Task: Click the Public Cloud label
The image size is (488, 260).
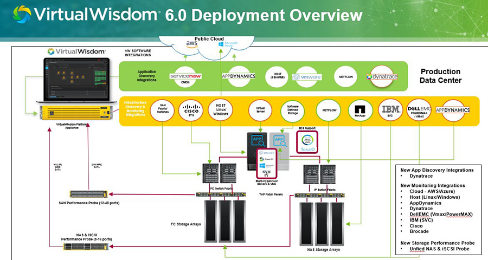Action: (209, 39)
